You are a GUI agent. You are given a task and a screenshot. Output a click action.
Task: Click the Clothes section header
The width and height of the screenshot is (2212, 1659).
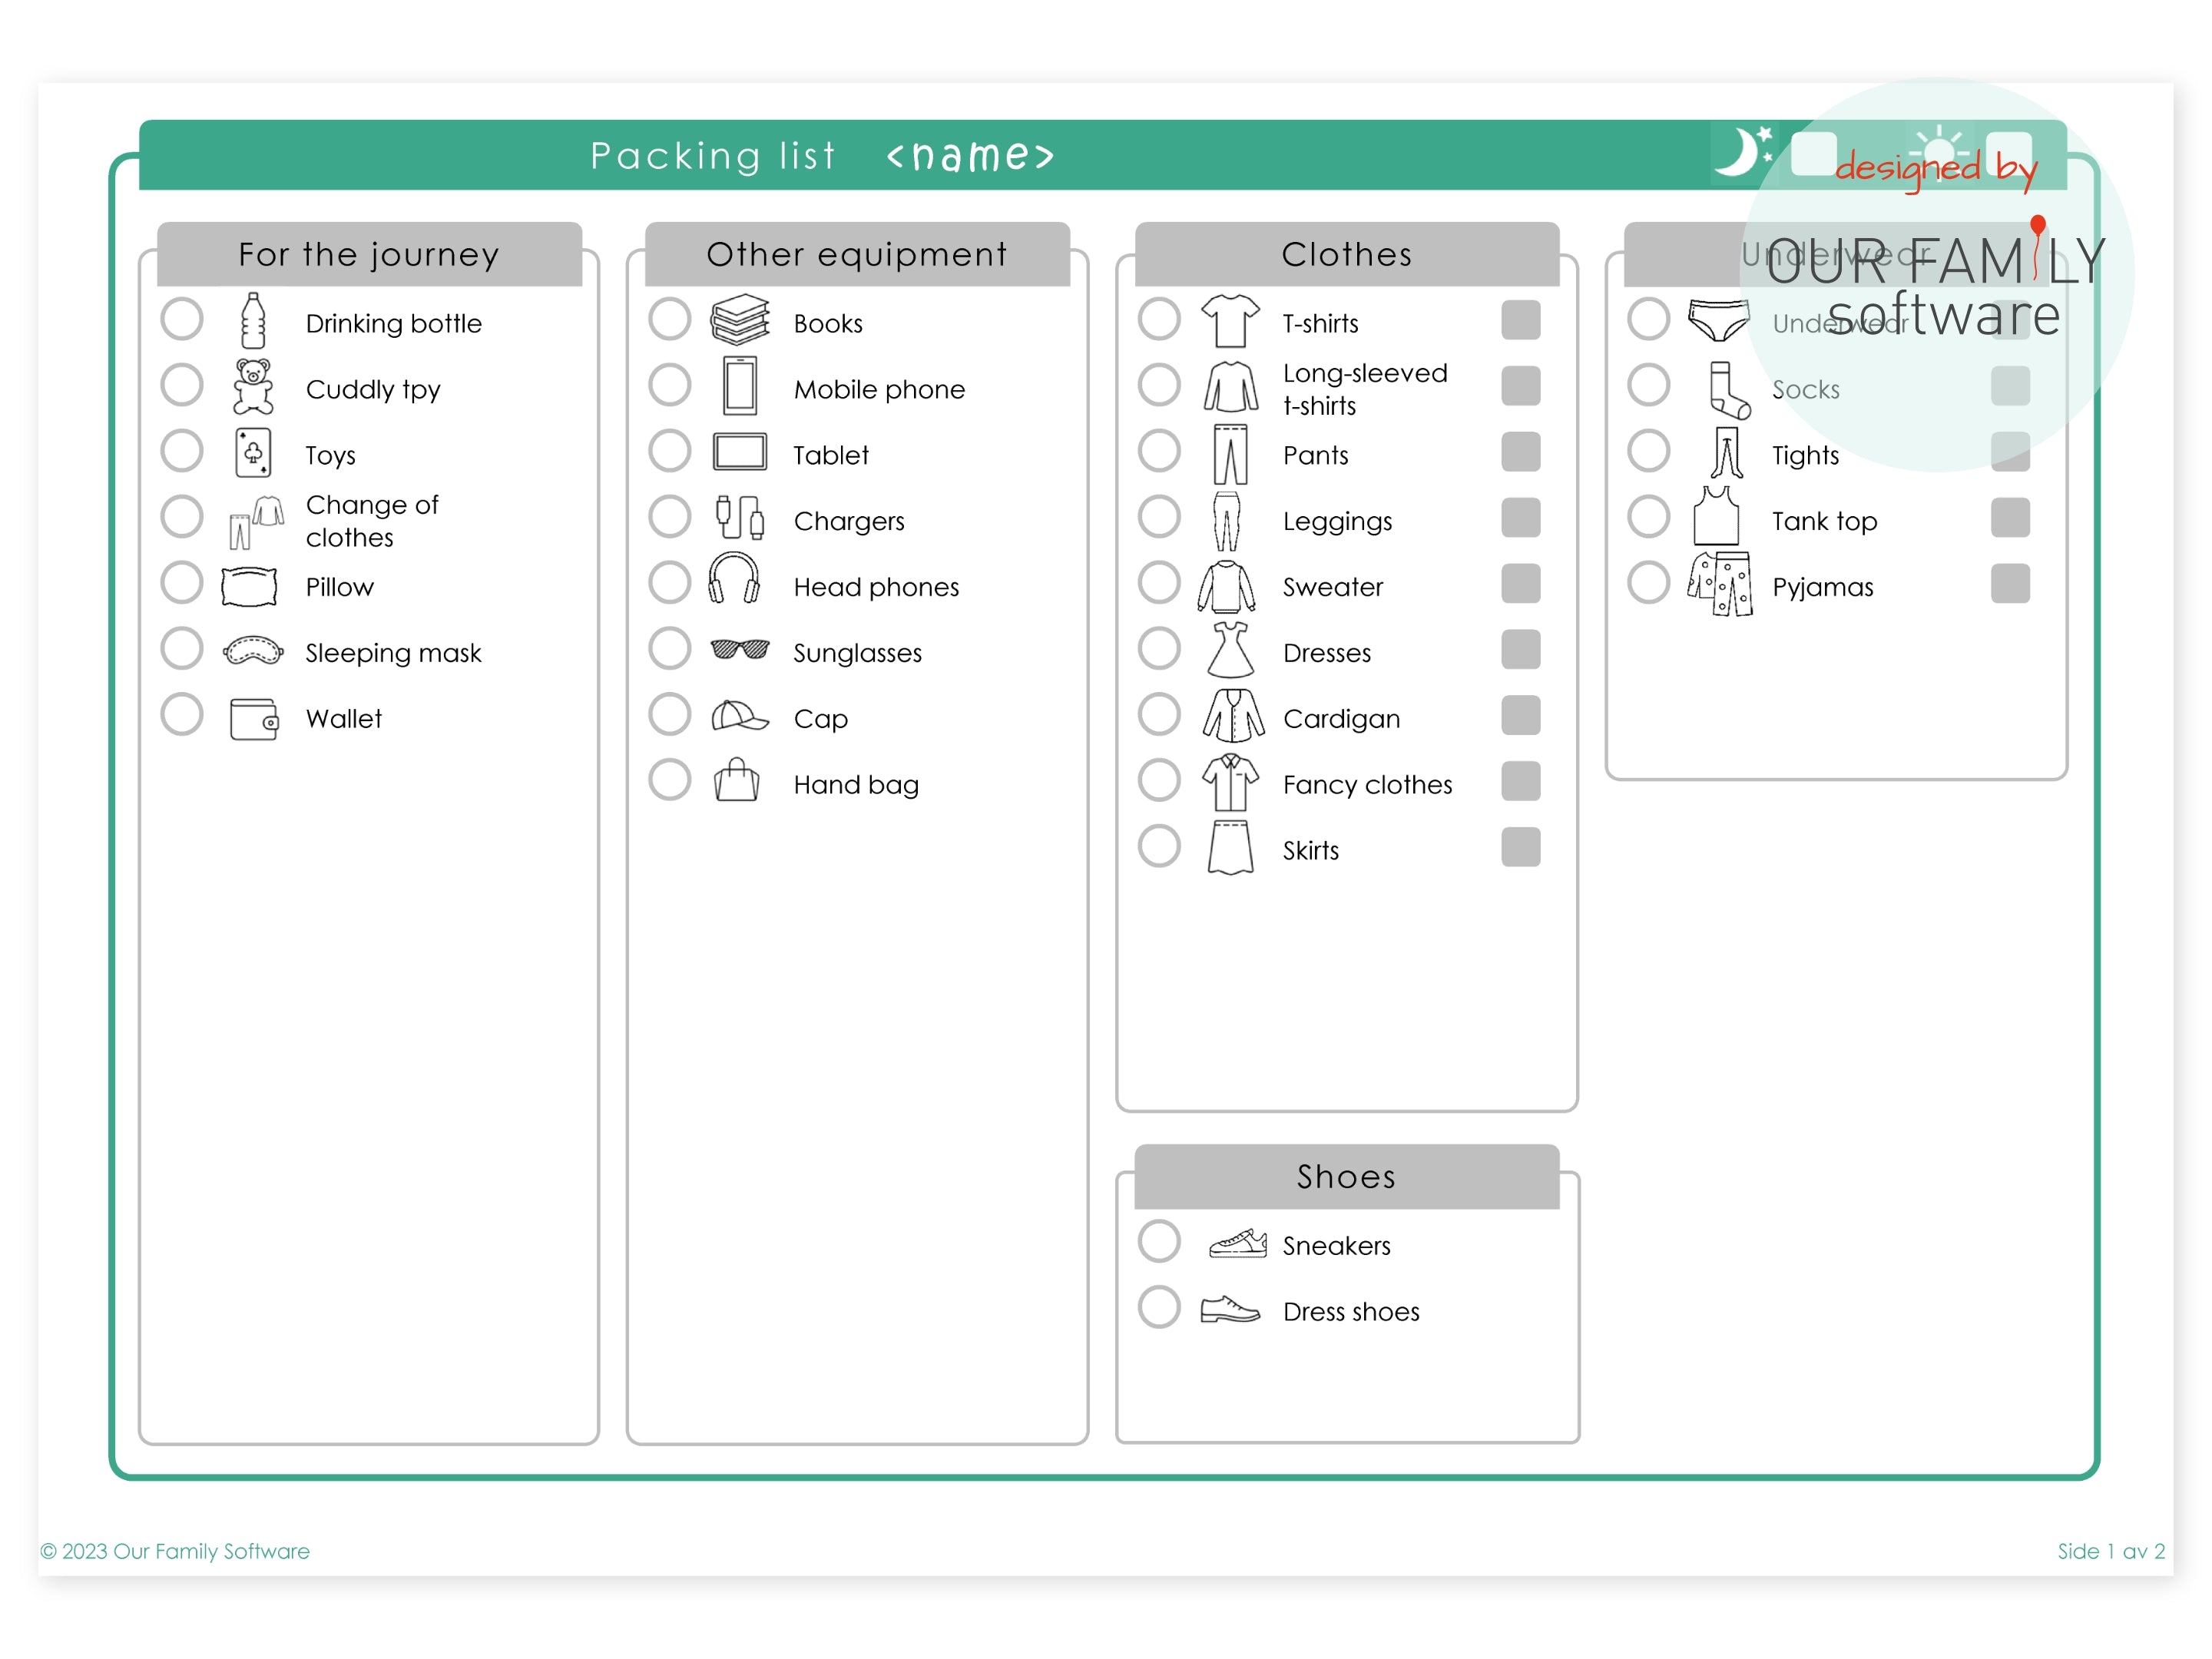tap(1347, 254)
